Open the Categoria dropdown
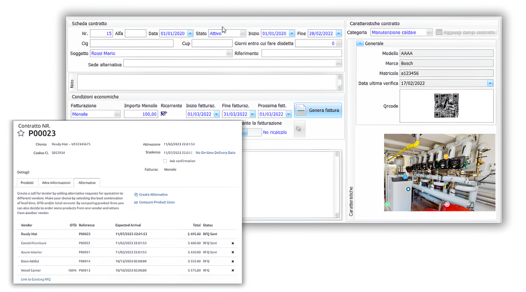 click(429, 32)
